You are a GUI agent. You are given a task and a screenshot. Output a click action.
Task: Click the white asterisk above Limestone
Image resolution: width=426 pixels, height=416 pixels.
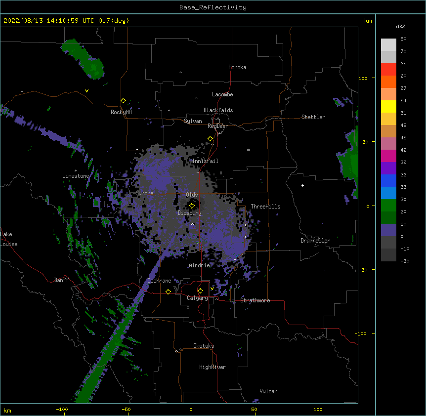click(76, 171)
